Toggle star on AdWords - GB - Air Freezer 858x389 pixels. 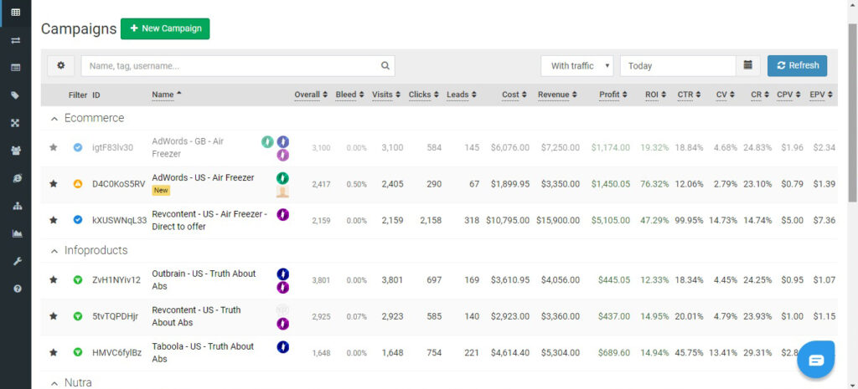point(54,147)
